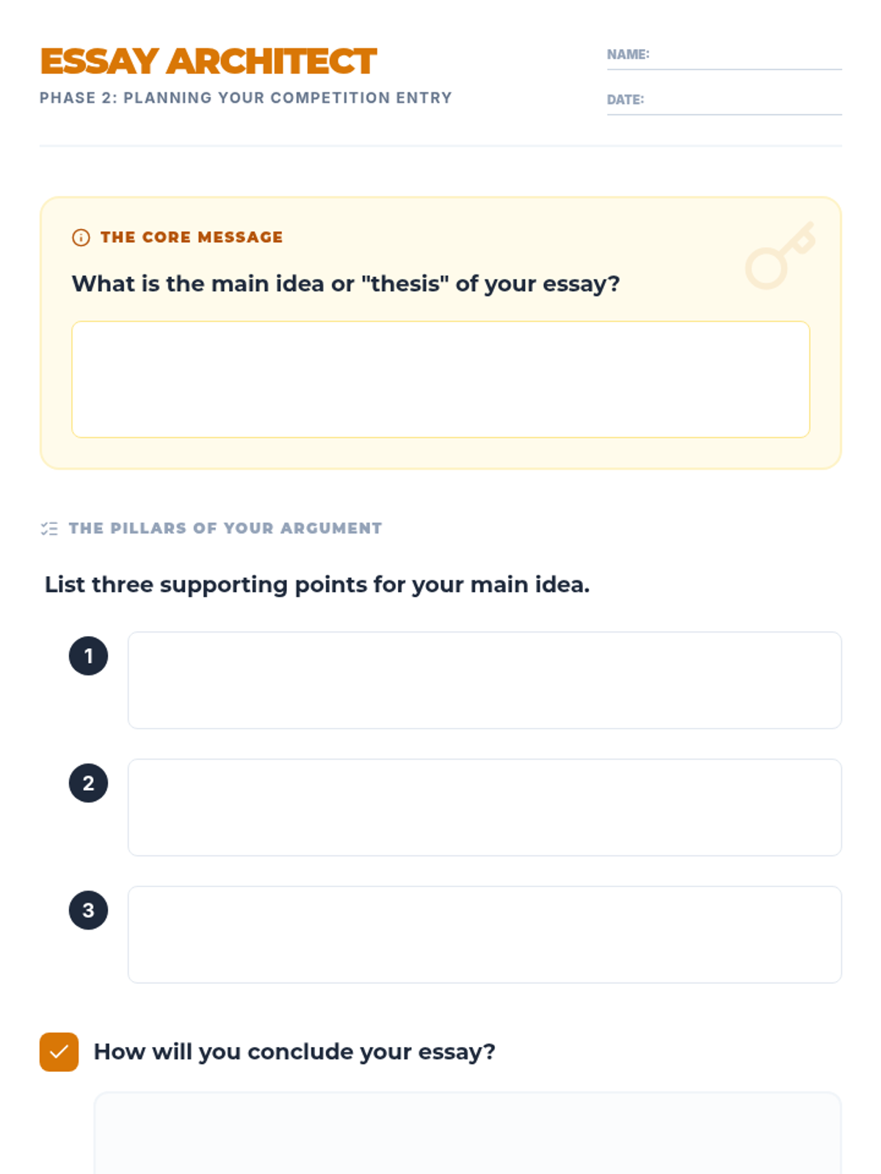Focus the second supporting point box
The width and height of the screenshot is (881, 1174).
click(485, 807)
